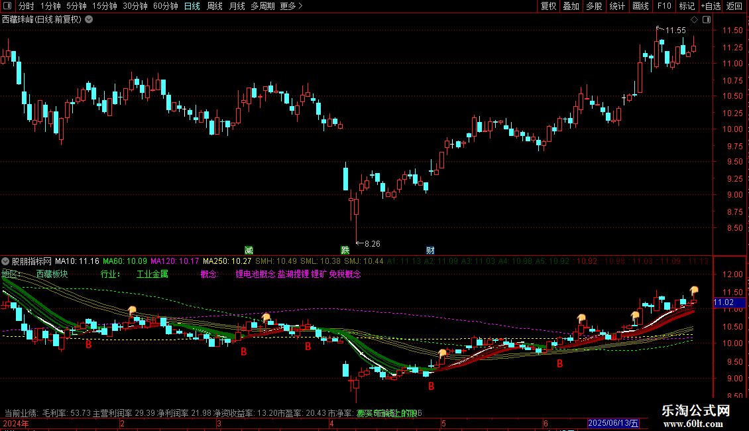Click the 8.26 low price annotation
Viewport: 749px width, 431px height.
tap(372, 244)
